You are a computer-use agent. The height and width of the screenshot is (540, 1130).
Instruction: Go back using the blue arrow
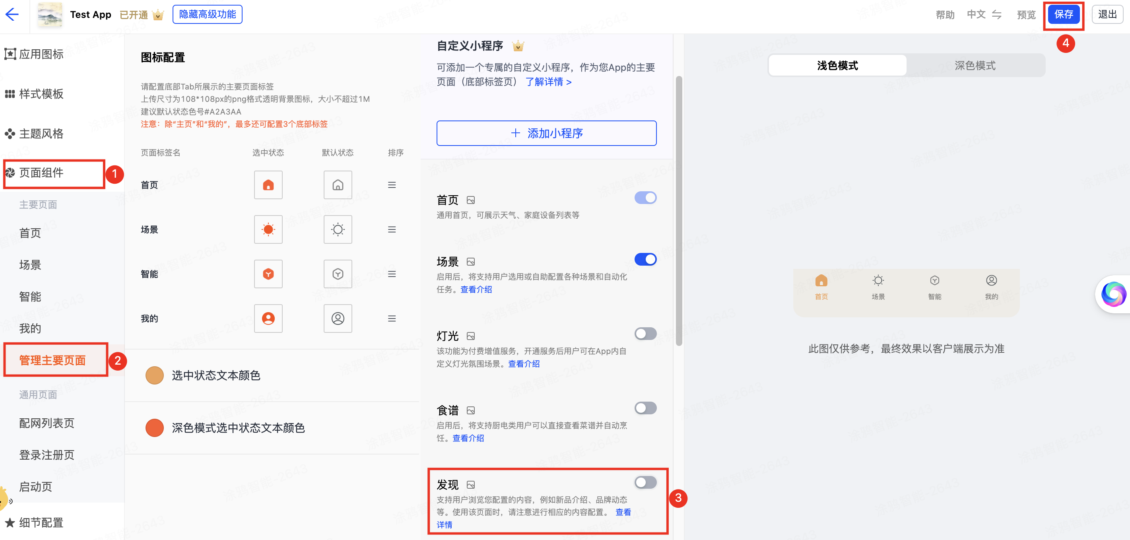tap(12, 14)
